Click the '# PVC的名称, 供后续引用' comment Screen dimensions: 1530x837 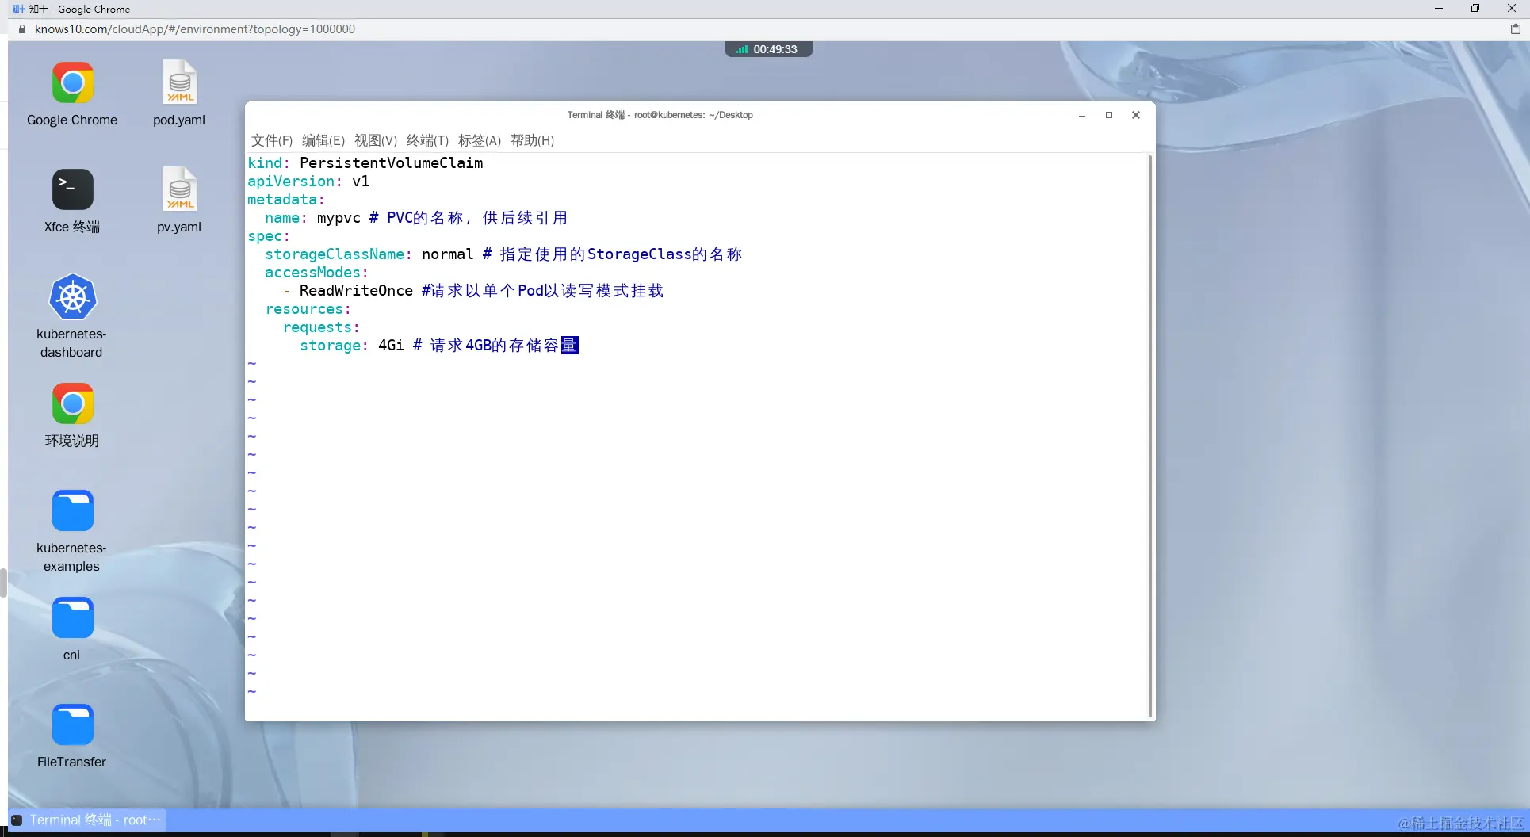pyautogui.click(x=469, y=218)
